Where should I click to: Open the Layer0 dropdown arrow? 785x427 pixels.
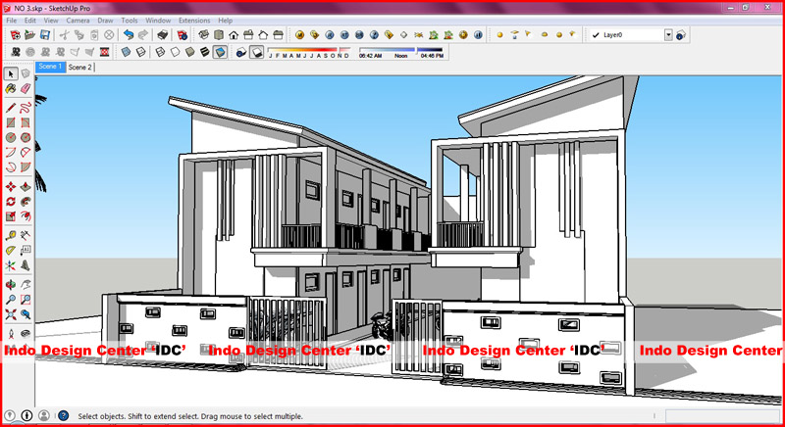[x=668, y=35]
